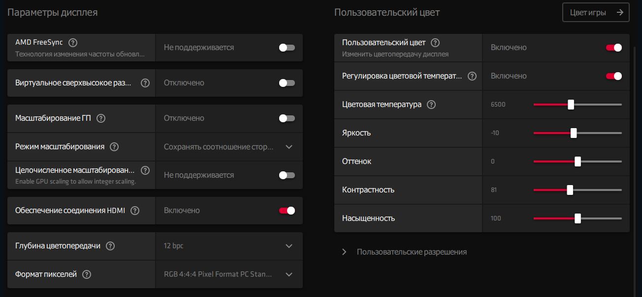Screen dimensions: 642x297
Task: Click 'Не поддерживается' status in AMD FreeSync row
Action: [199, 48]
